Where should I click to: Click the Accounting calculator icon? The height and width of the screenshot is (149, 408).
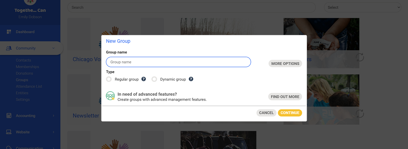pos(9,116)
